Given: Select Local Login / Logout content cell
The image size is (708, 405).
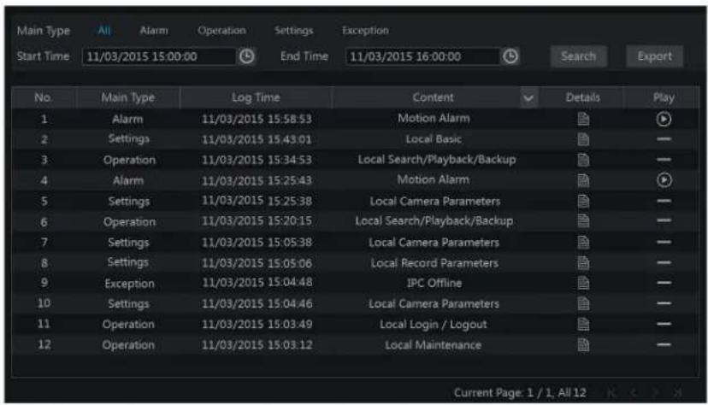Looking at the screenshot, I should (434, 325).
